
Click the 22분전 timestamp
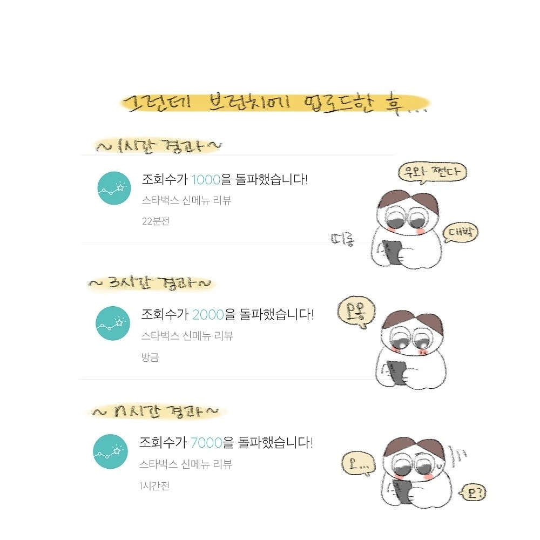point(156,221)
